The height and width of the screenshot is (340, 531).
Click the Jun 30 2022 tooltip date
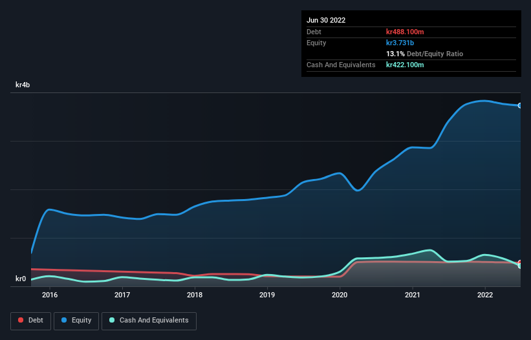(326, 20)
